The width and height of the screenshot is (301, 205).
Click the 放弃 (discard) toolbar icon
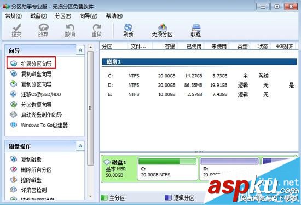[43, 30]
